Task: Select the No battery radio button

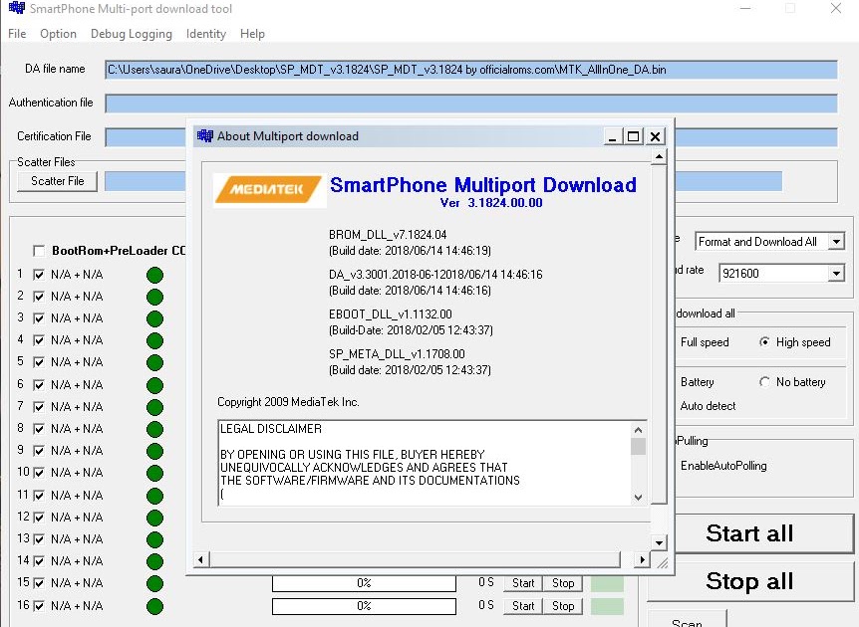Action: pos(764,382)
